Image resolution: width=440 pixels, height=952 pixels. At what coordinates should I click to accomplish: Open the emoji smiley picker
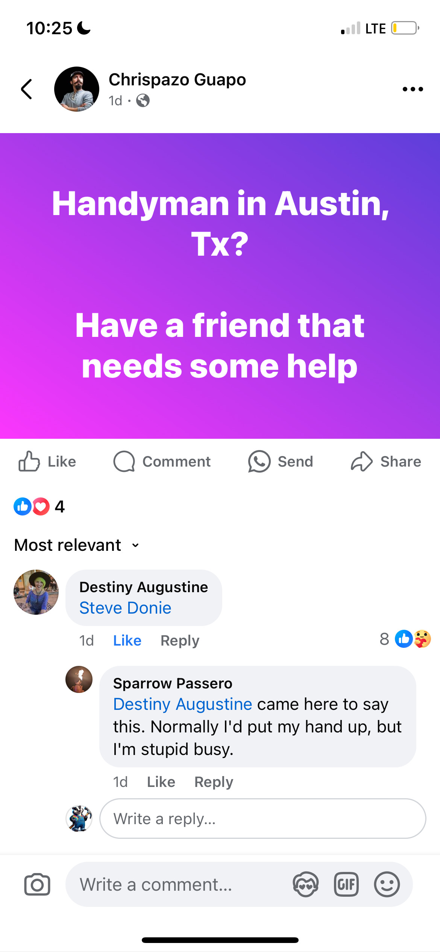click(387, 884)
